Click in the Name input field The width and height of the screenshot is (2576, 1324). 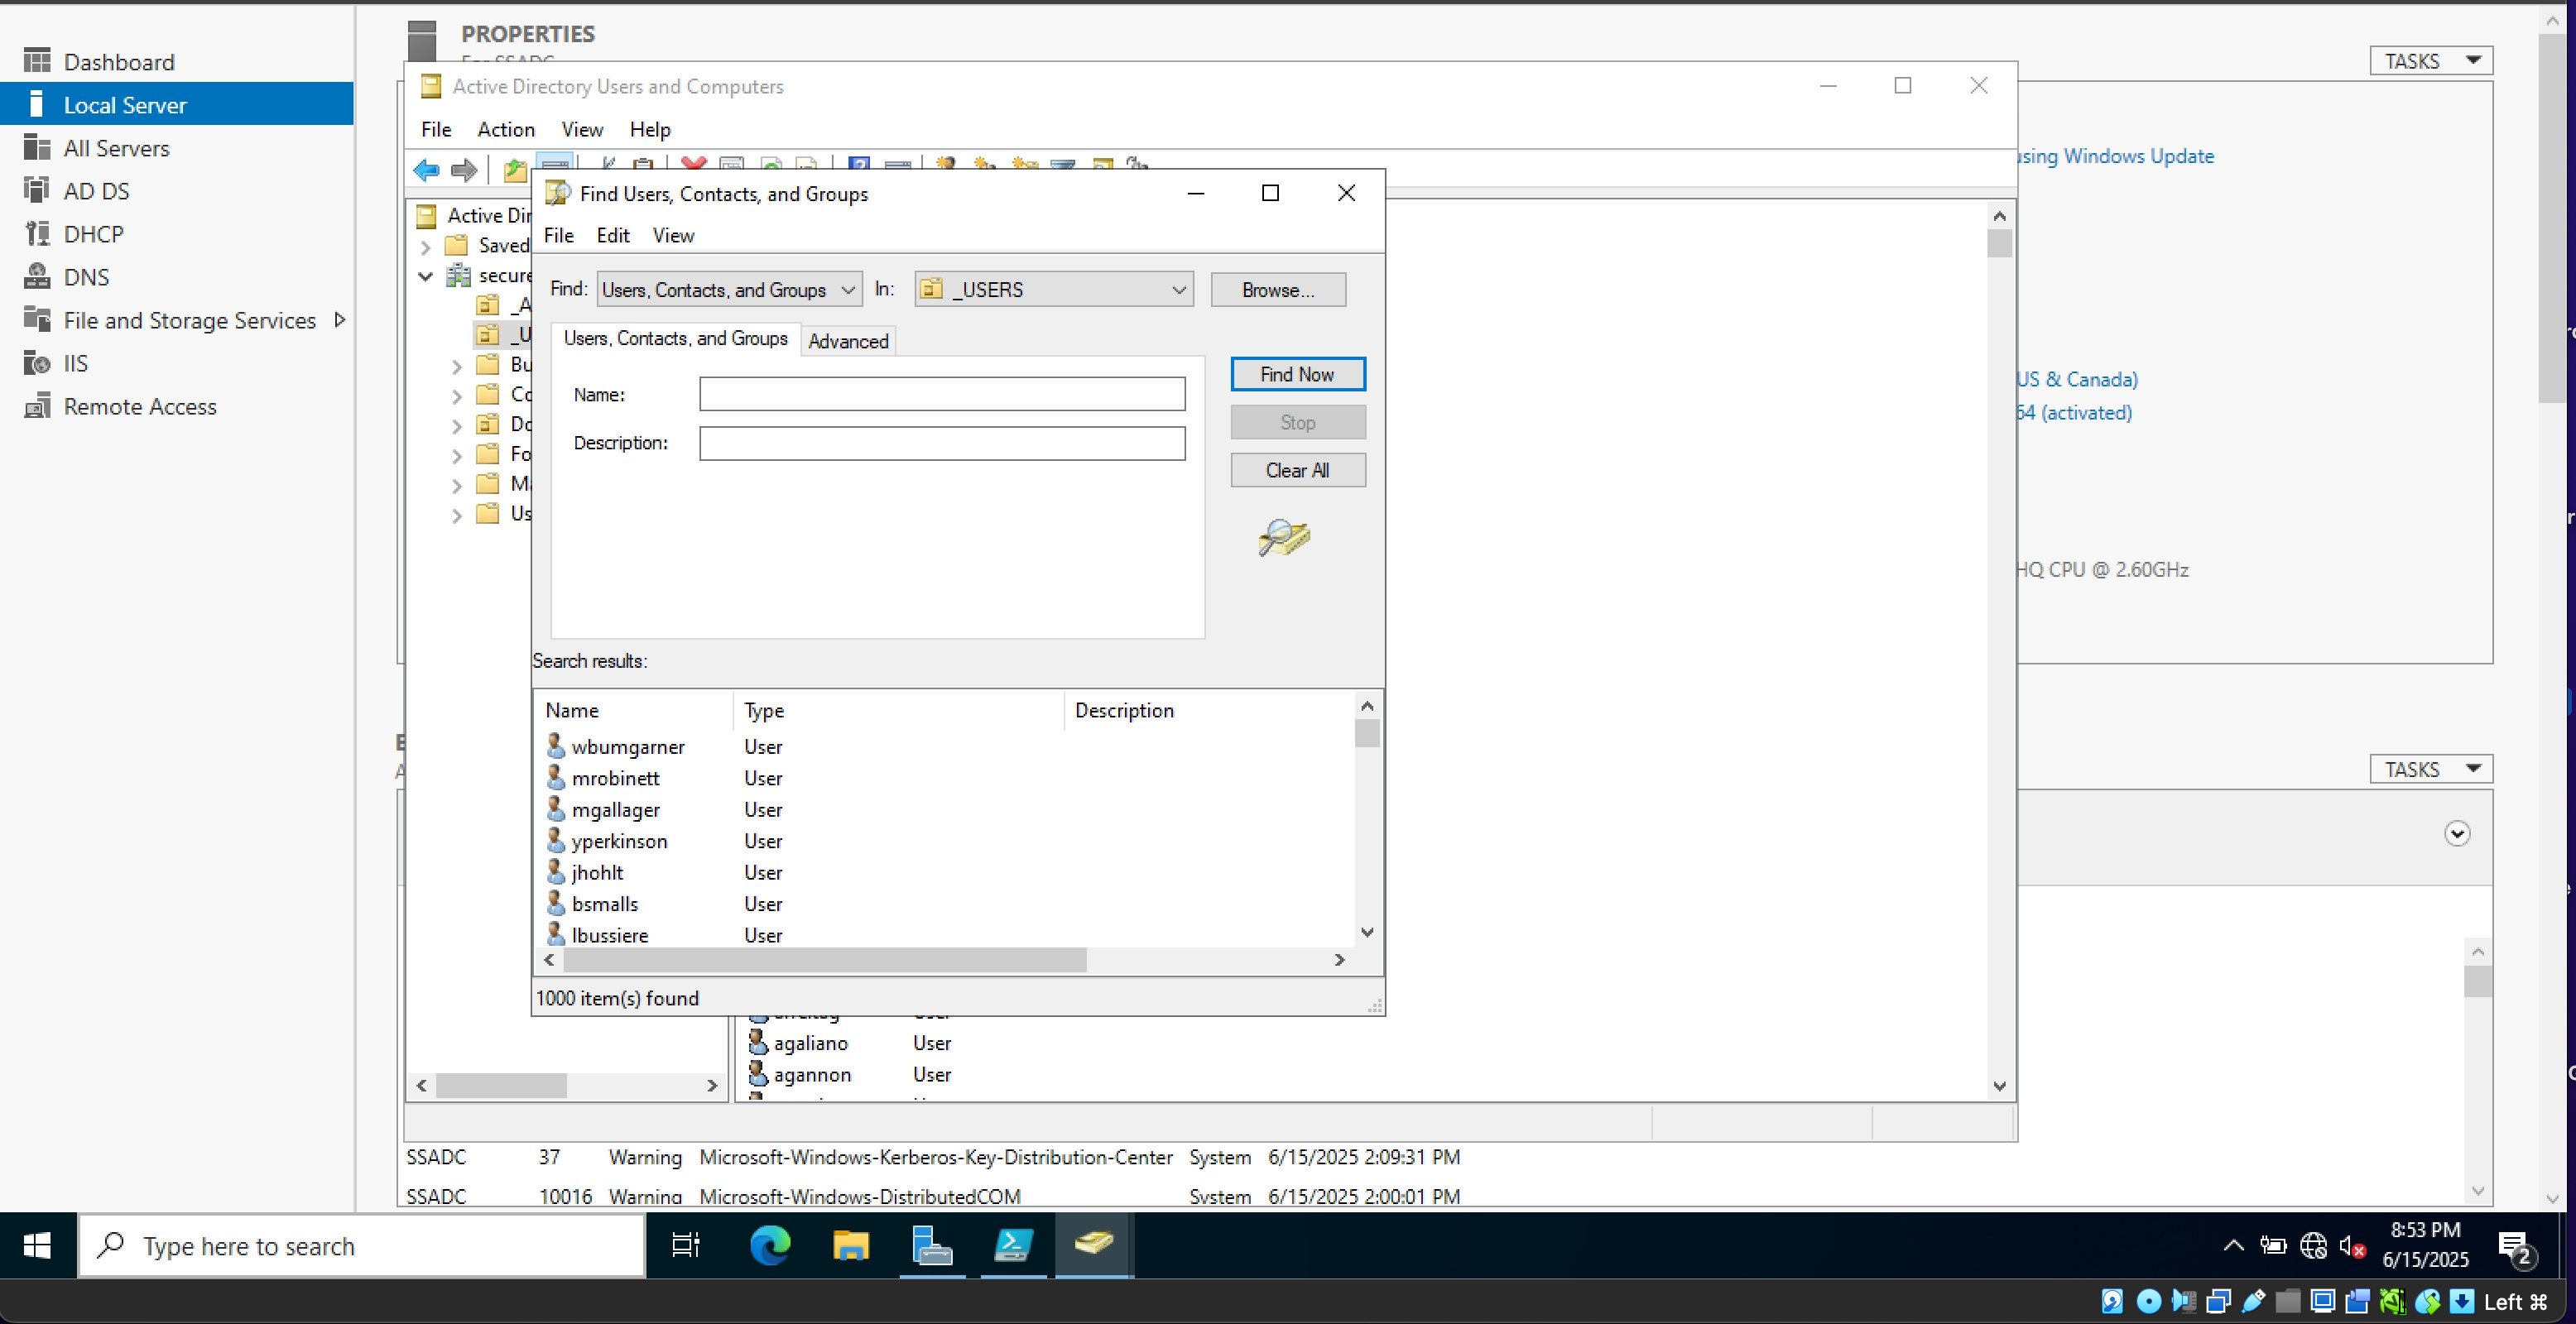pos(941,394)
